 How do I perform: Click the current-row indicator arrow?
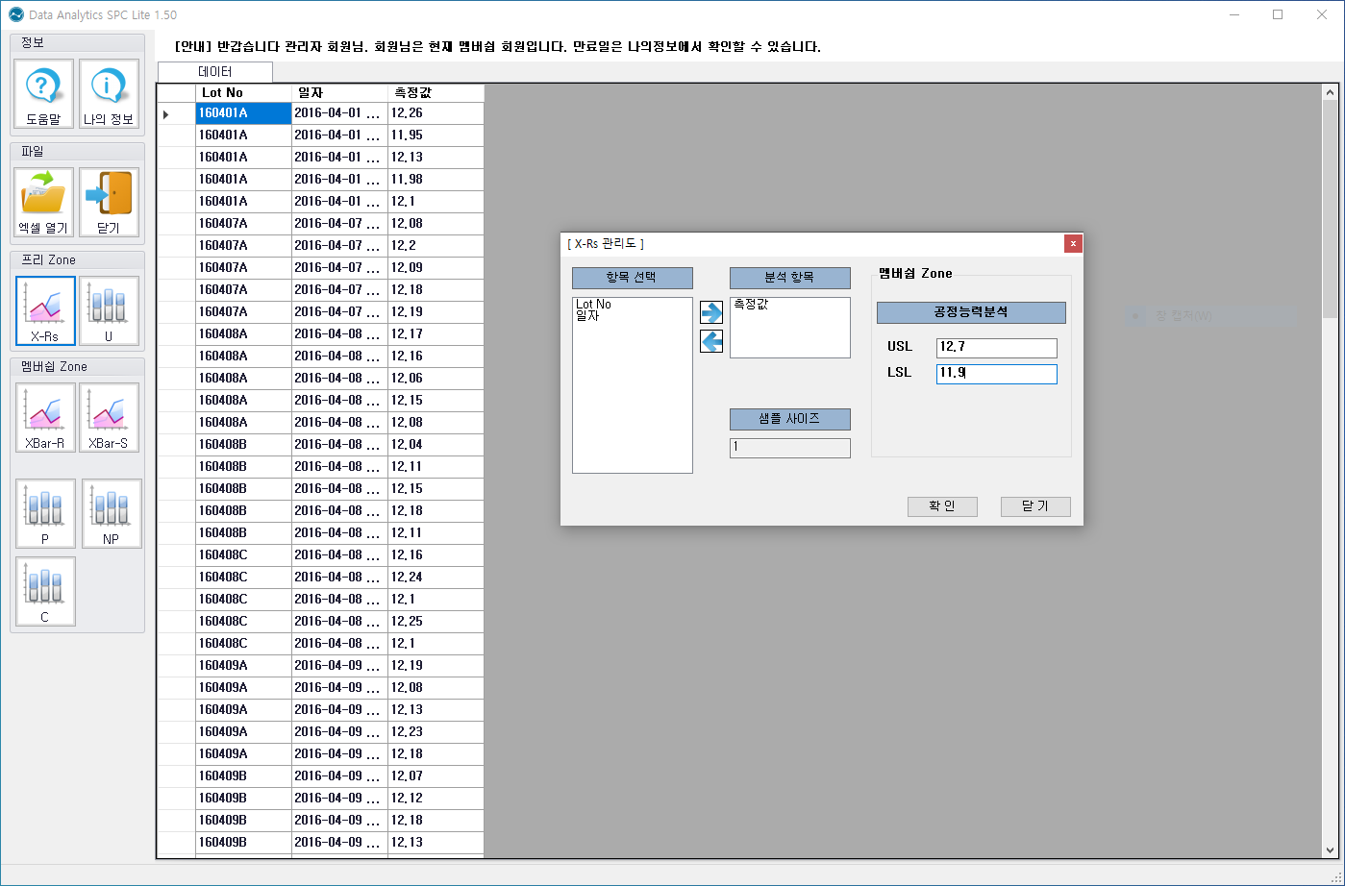(x=166, y=114)
